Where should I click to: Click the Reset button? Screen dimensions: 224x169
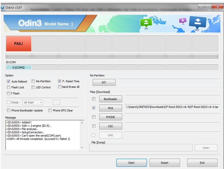click(165, 163)
